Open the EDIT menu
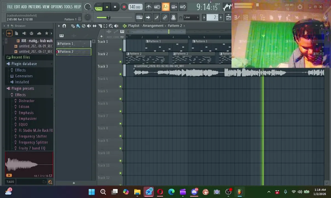This screenshot has height=198, width=331. [17, 7]
